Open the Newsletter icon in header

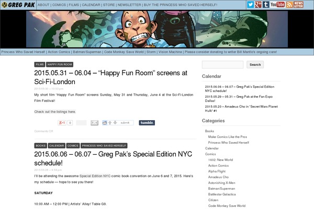click(298, 4)
